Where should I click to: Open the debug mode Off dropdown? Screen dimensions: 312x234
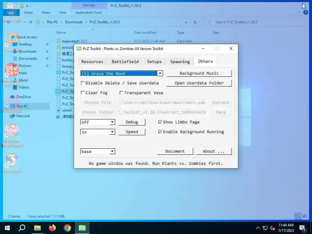(112, 122)
